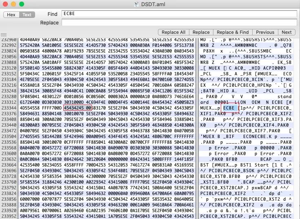Click the find bar resize grip handle
The image size is (300, 219).
pos(4,35)
